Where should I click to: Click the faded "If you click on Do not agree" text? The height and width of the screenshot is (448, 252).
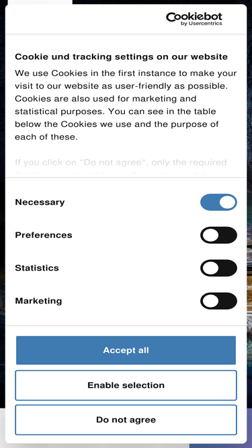(120, 163)
